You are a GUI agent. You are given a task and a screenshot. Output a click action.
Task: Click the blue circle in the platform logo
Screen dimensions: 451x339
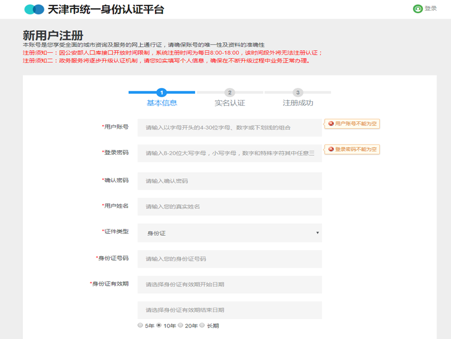pyautogui.click(x=38, y=9)
